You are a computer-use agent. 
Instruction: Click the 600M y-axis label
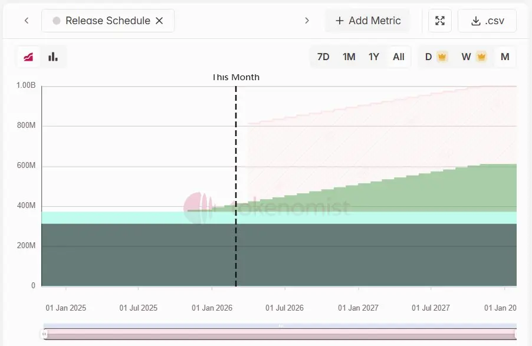coord(26,166)
